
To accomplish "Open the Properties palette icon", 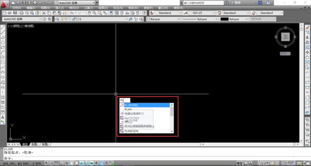I will point(112,13).
